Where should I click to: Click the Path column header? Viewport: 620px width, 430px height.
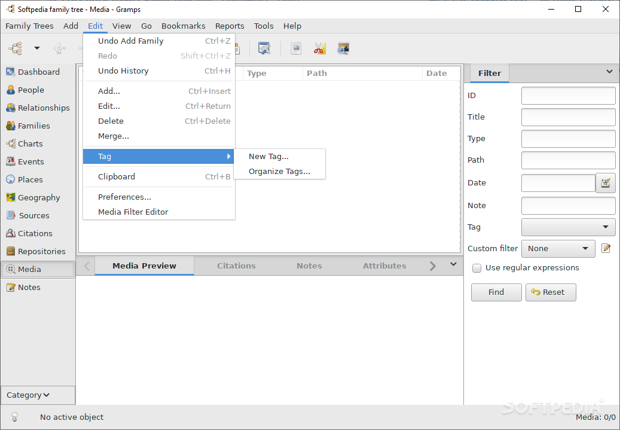click(x=362, y=73)
